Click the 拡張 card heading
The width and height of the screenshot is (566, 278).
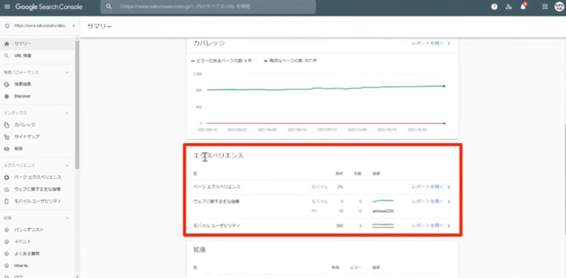(x=200, y=250)
